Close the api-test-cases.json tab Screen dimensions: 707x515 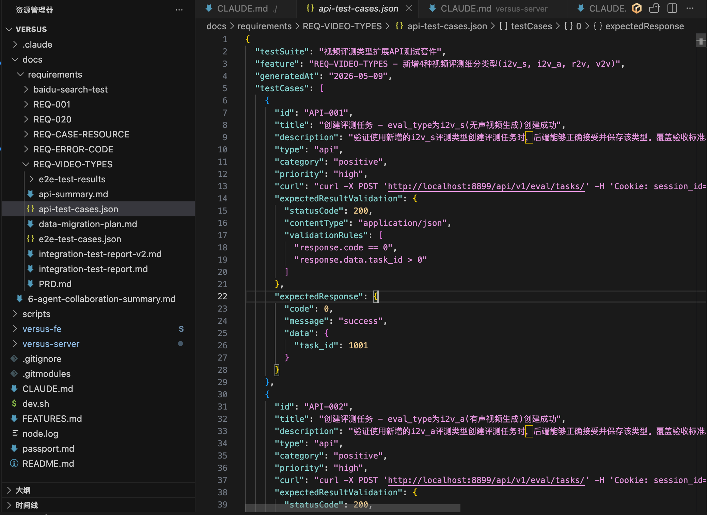point(409,9)
